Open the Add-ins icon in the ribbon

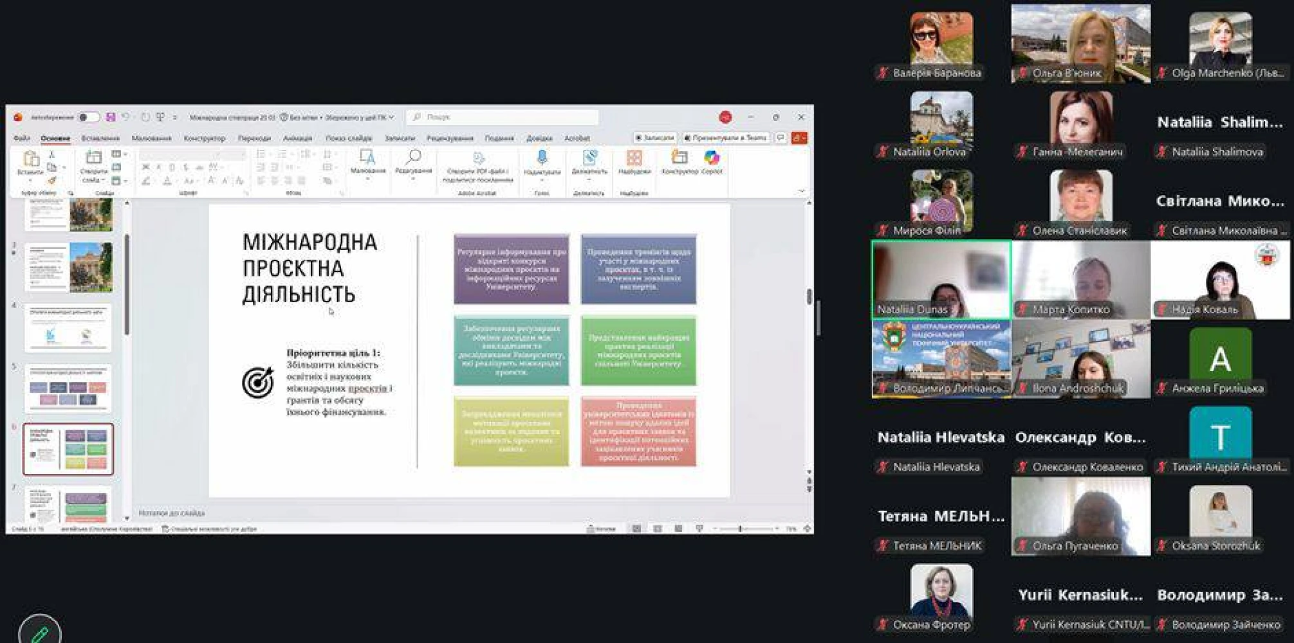[634, 158]
